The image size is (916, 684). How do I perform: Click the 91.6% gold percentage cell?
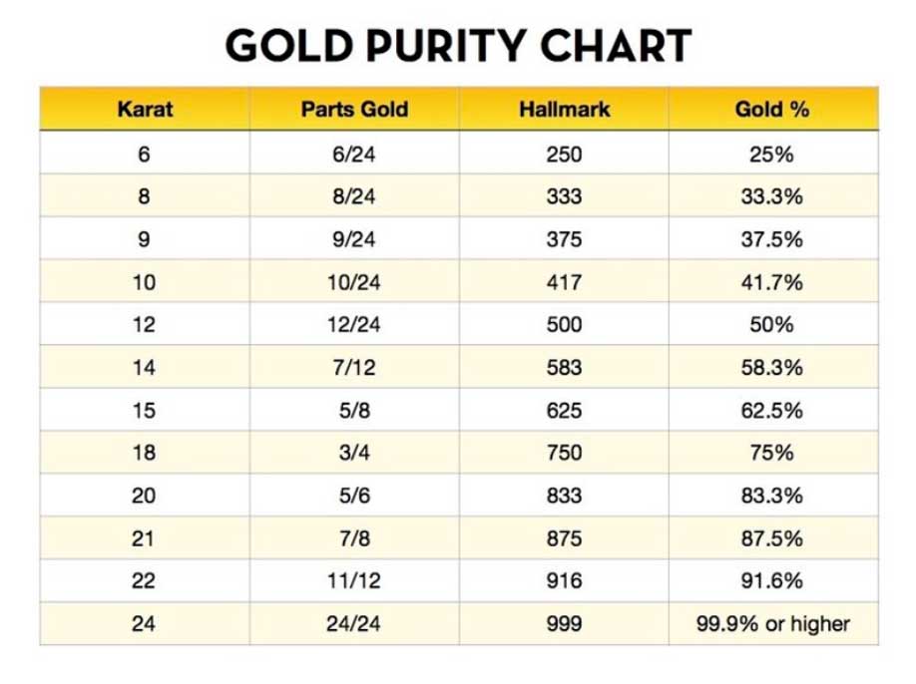(772, 580)
